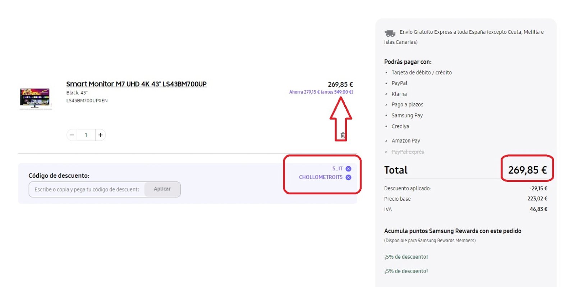Click the Smart Monitor M7 product thumbnail

tap(35, 98)
